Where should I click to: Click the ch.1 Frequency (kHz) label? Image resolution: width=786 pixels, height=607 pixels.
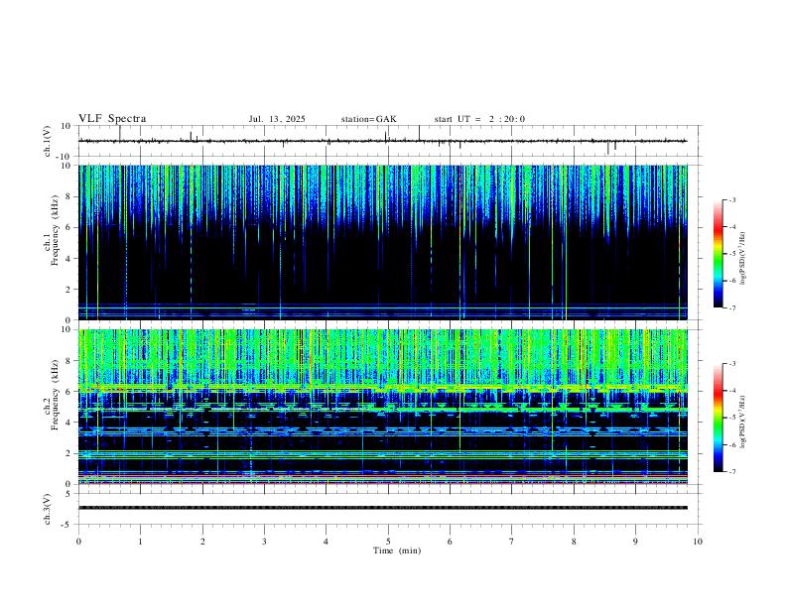(x=52, y=230)
